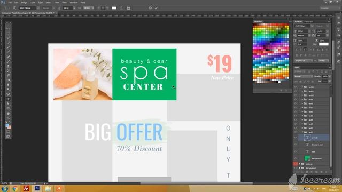The image size is (342, 192).
Task: Open the layer Opacity dropdown arrow
Action: (x=330, y=76)
